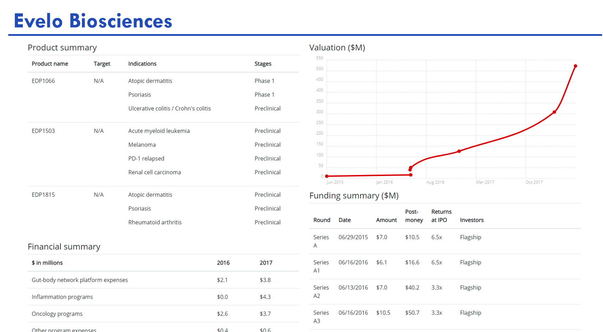Viewport: 603px width, 332px height.
Task: Click the Date column header in funding table
Action: (x=345, y=220)
